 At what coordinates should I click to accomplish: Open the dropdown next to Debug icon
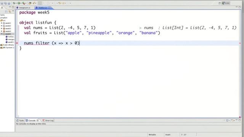click(16, 3)
